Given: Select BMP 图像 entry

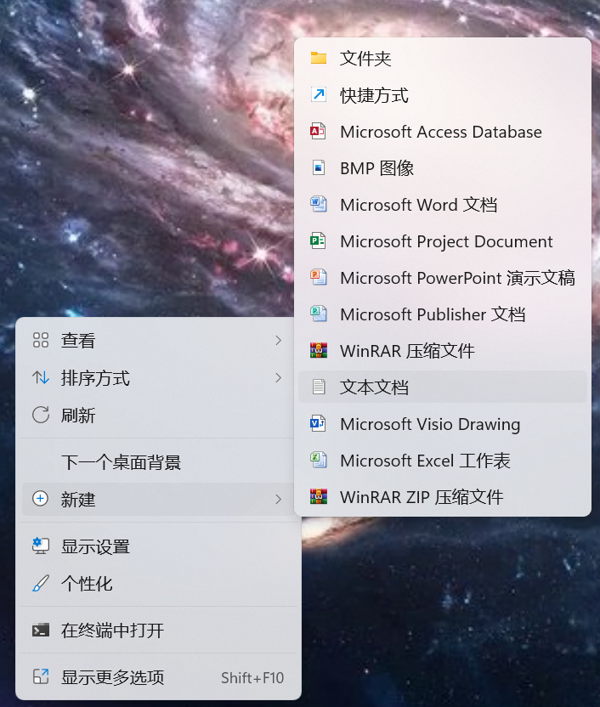Looking at the screenshot, I should pyautogui.click(x=443, y=168).
